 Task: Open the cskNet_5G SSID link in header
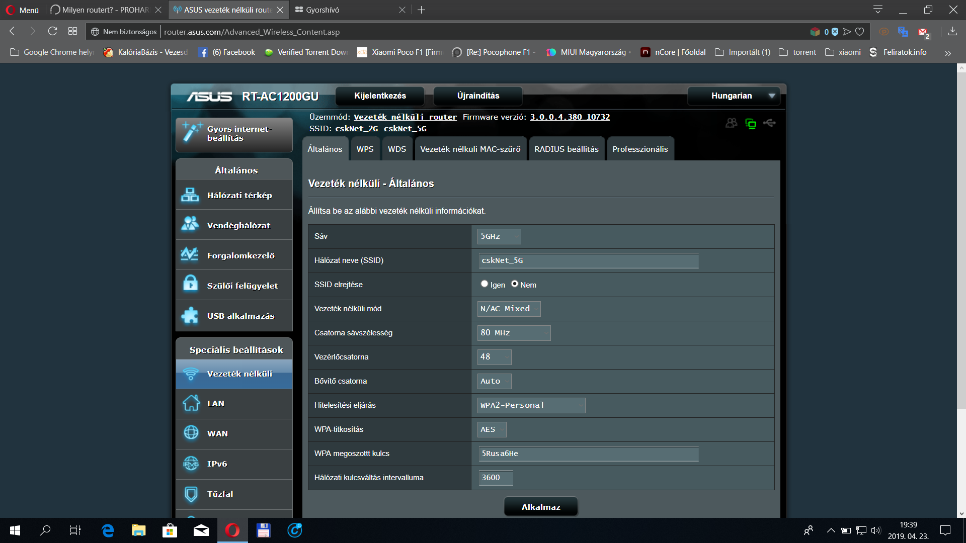point(405,128)
